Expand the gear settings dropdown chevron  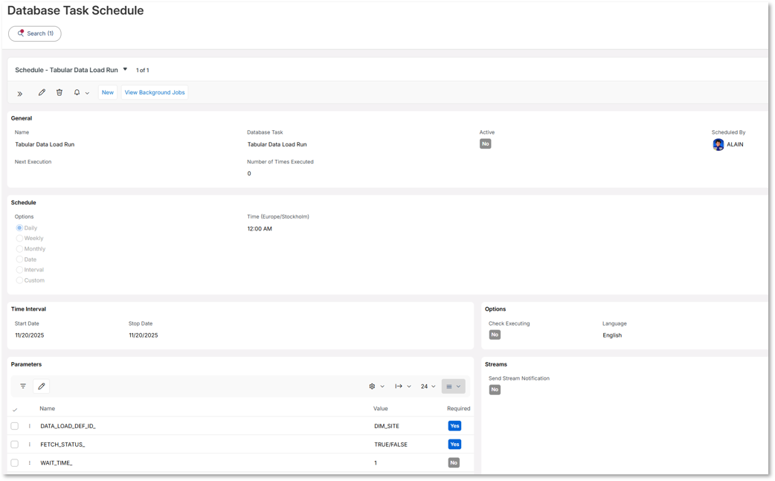tap(382, 386)
